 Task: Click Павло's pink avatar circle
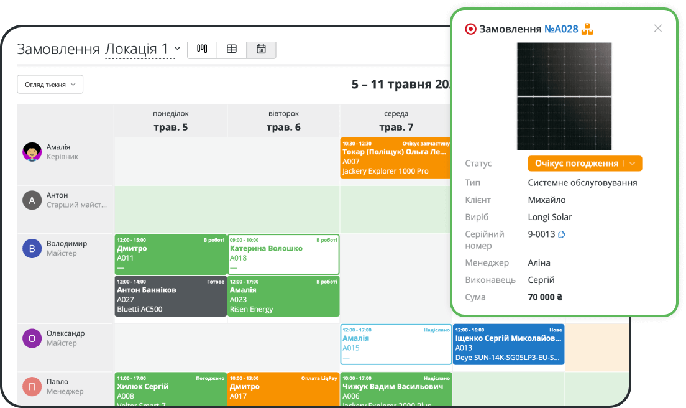(32, 386)
